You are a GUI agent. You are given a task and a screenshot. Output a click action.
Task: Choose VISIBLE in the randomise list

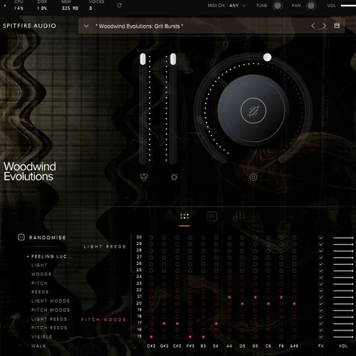coord(41,337)
